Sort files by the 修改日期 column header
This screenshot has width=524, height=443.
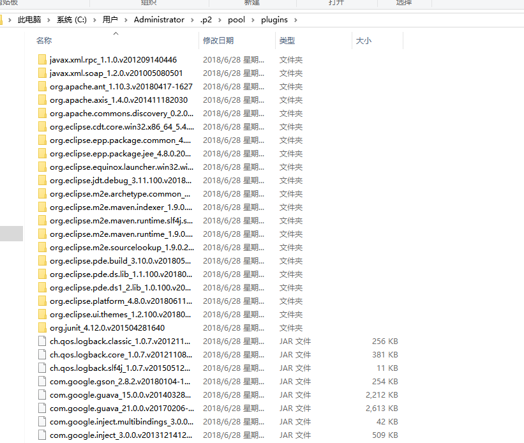pyautogui.click(x=218, y=41)
